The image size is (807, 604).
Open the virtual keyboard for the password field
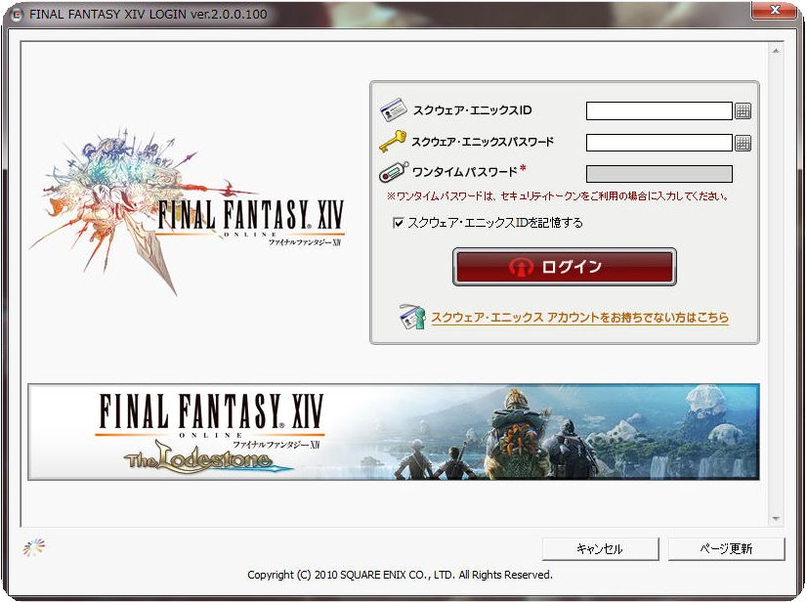click(x=743, y=143)
